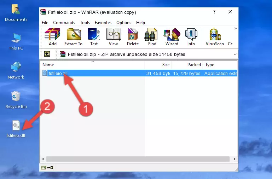Open the File menu
This screenshot has height=179, width=272.
pos(45,23)
